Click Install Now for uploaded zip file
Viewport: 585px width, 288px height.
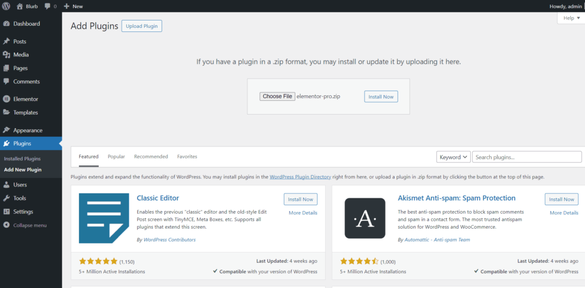(x=381, y=96)
